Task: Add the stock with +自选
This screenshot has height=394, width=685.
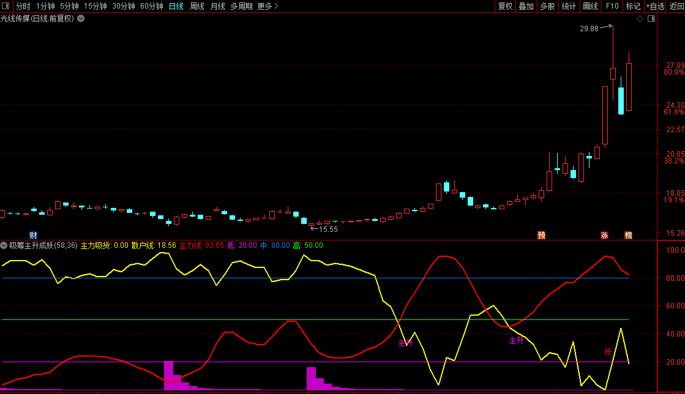Action: (654, 6)
